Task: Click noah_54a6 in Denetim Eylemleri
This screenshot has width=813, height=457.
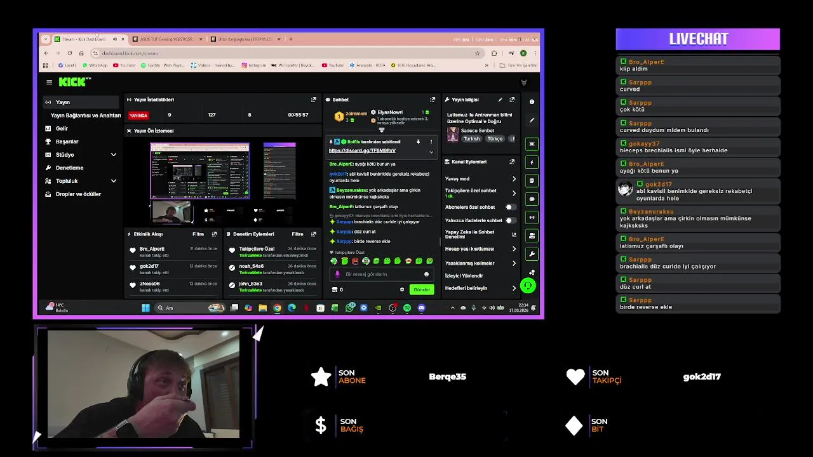Action: (251, 267)
